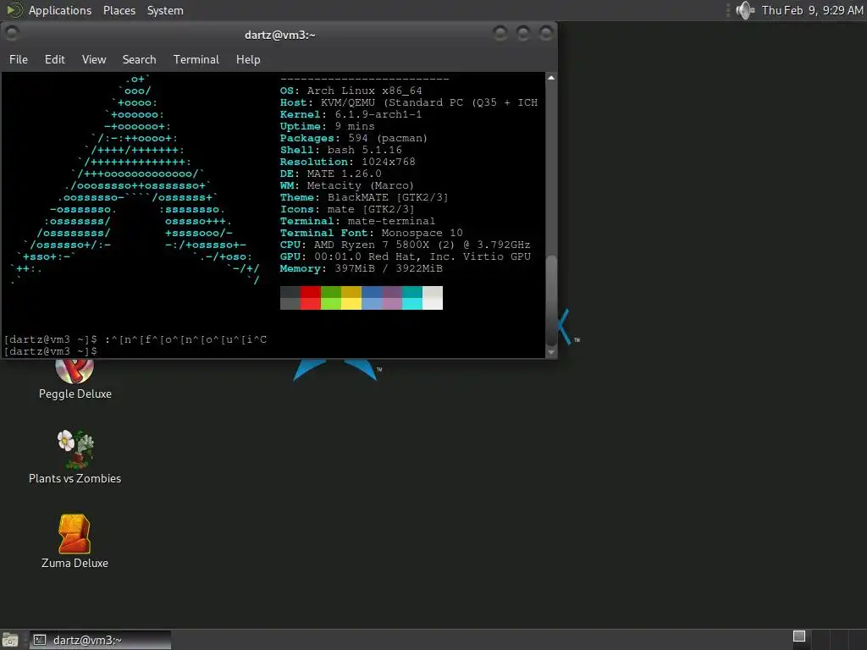Click the 'WM: Metacity (Marco)' line
The width and height of the screenshot is (867, 650).
346,185
